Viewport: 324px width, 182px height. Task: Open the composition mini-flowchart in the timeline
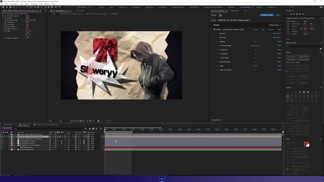click(86, 128)
